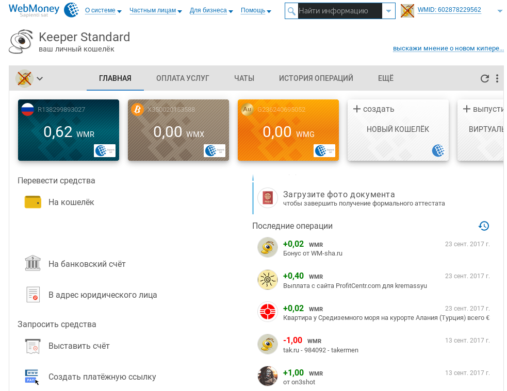
Task: Create a new wallet via создать card
Action: click(397, 130)
